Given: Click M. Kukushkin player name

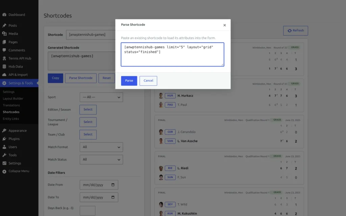Looking at the screenshot, I should (x=187, y=213).
